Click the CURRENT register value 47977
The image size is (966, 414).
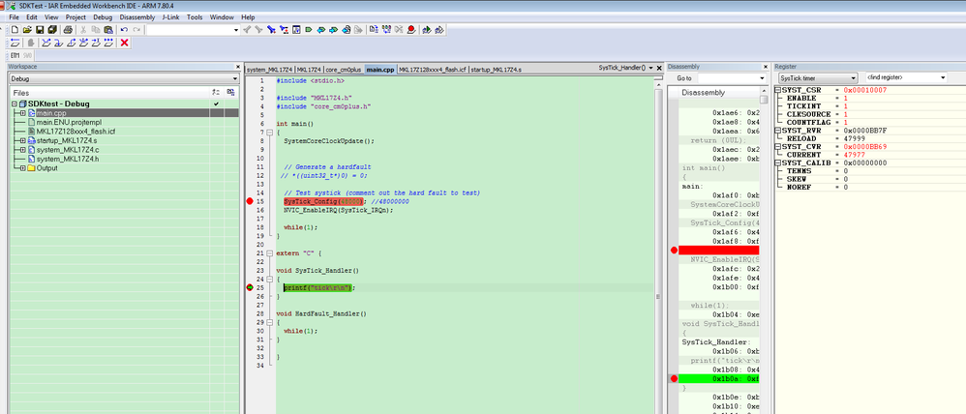[853, 155]
